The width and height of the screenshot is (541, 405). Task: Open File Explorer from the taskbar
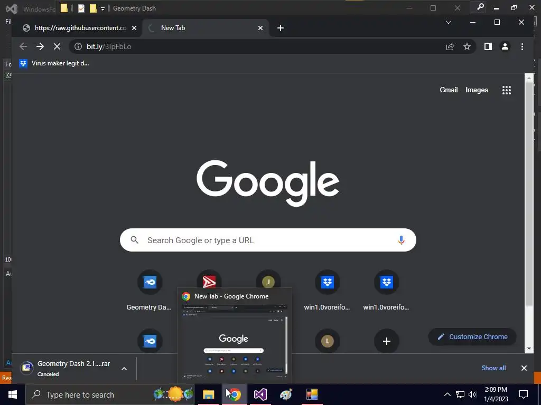coord(208,394)
